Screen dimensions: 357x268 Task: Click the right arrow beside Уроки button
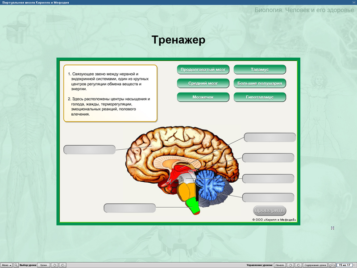tap(63, 265)
